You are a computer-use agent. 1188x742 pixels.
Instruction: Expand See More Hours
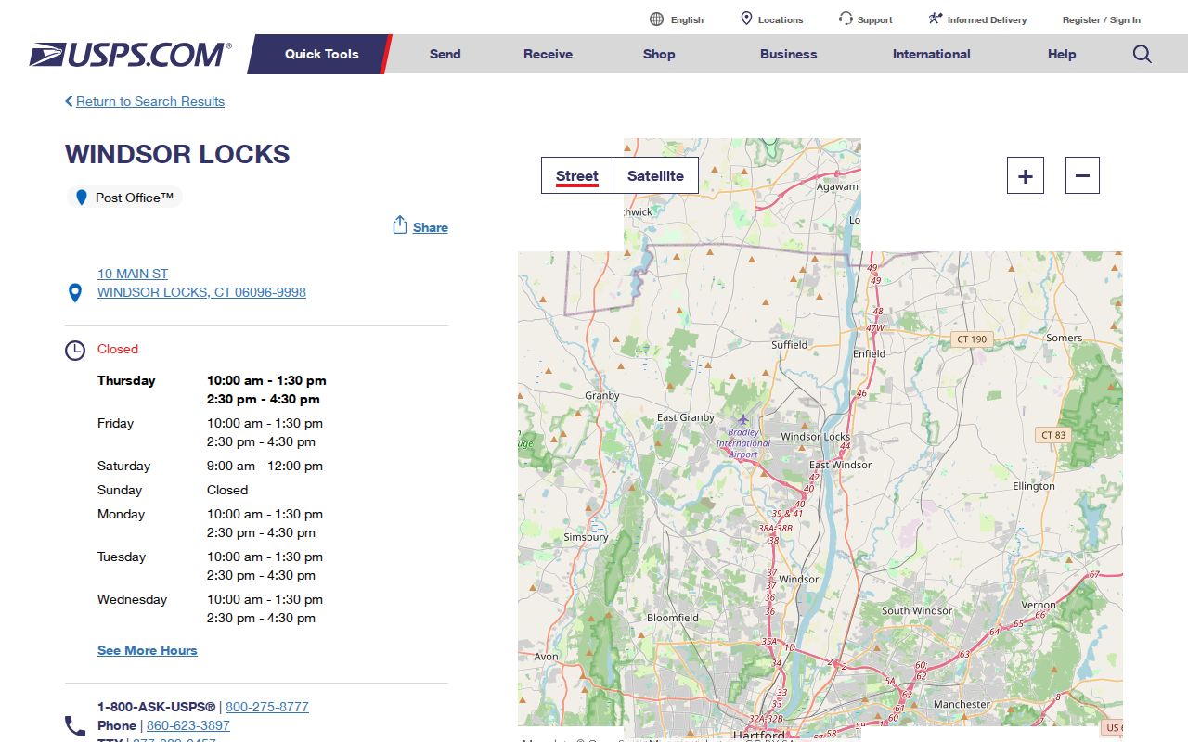pyautogui.click(x=148, y=650)
